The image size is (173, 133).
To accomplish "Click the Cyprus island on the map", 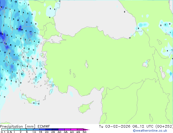I will tap(85, 107).
